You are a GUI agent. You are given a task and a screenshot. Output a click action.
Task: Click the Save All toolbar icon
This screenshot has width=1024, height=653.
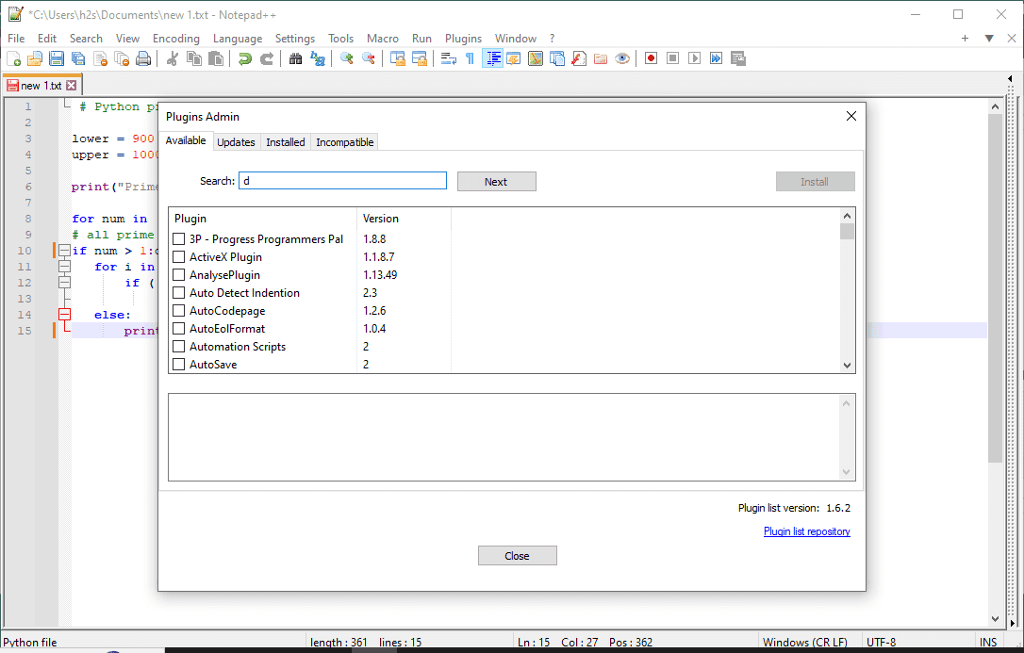(78, 58)
